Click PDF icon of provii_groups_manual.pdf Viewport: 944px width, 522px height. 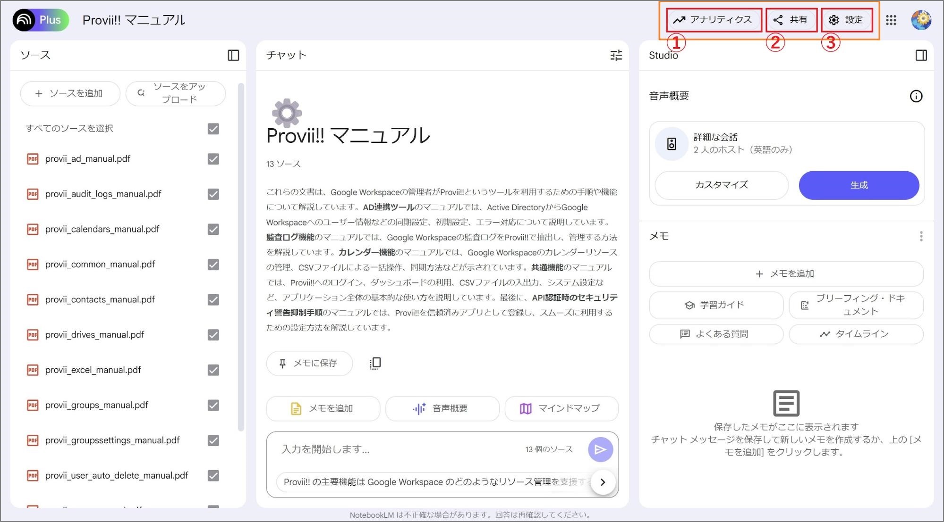pyautogui.click(x=33, y=405)
